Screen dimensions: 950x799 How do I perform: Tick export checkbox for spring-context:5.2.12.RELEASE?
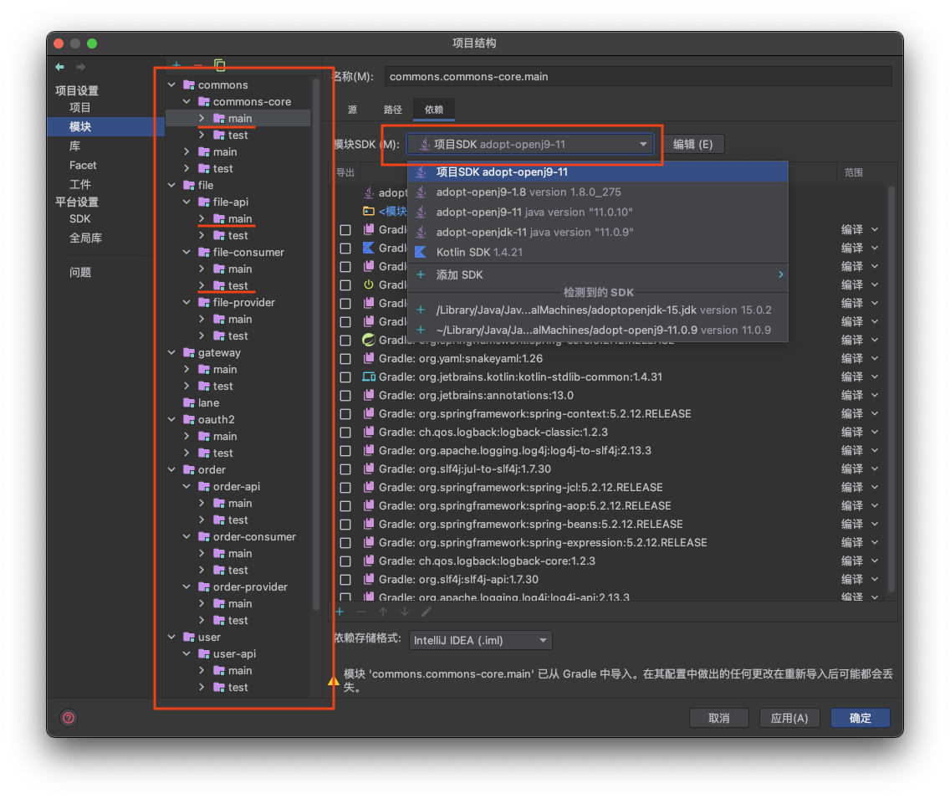point(345,414)
